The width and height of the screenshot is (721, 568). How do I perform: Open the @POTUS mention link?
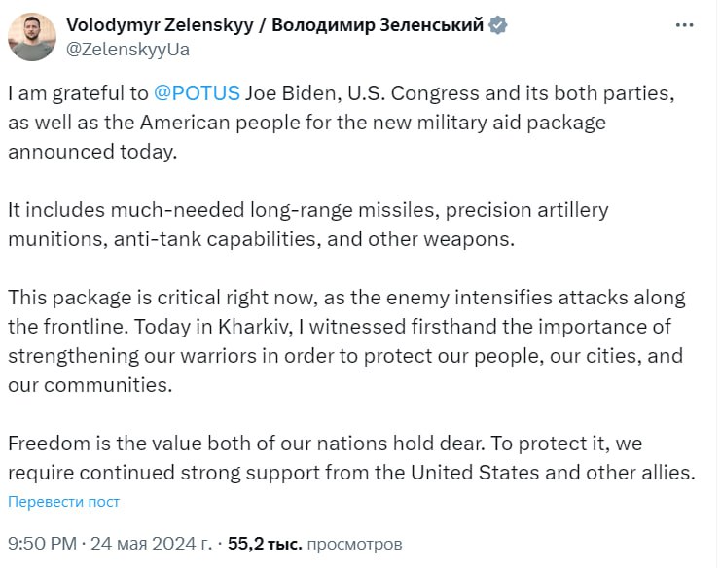(198, 94)
